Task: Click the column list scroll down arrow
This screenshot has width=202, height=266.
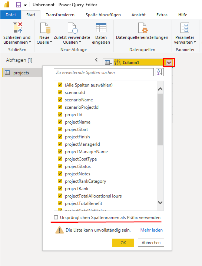Action: coord(160,203)
